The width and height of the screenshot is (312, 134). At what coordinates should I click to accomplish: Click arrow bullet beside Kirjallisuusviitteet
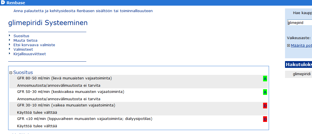pyautogui.click(x=10, y=53)
